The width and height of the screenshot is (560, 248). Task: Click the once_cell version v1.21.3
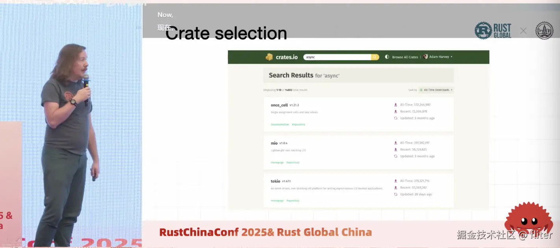294,105
